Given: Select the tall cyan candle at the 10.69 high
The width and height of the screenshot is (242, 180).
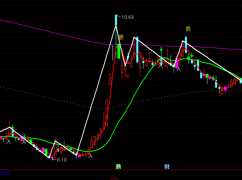Looking at the screenshot, I should [116, 21].
